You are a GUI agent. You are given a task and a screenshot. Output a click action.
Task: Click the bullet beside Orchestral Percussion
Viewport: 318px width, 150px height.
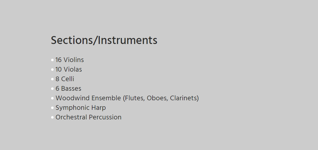[52, 117]
